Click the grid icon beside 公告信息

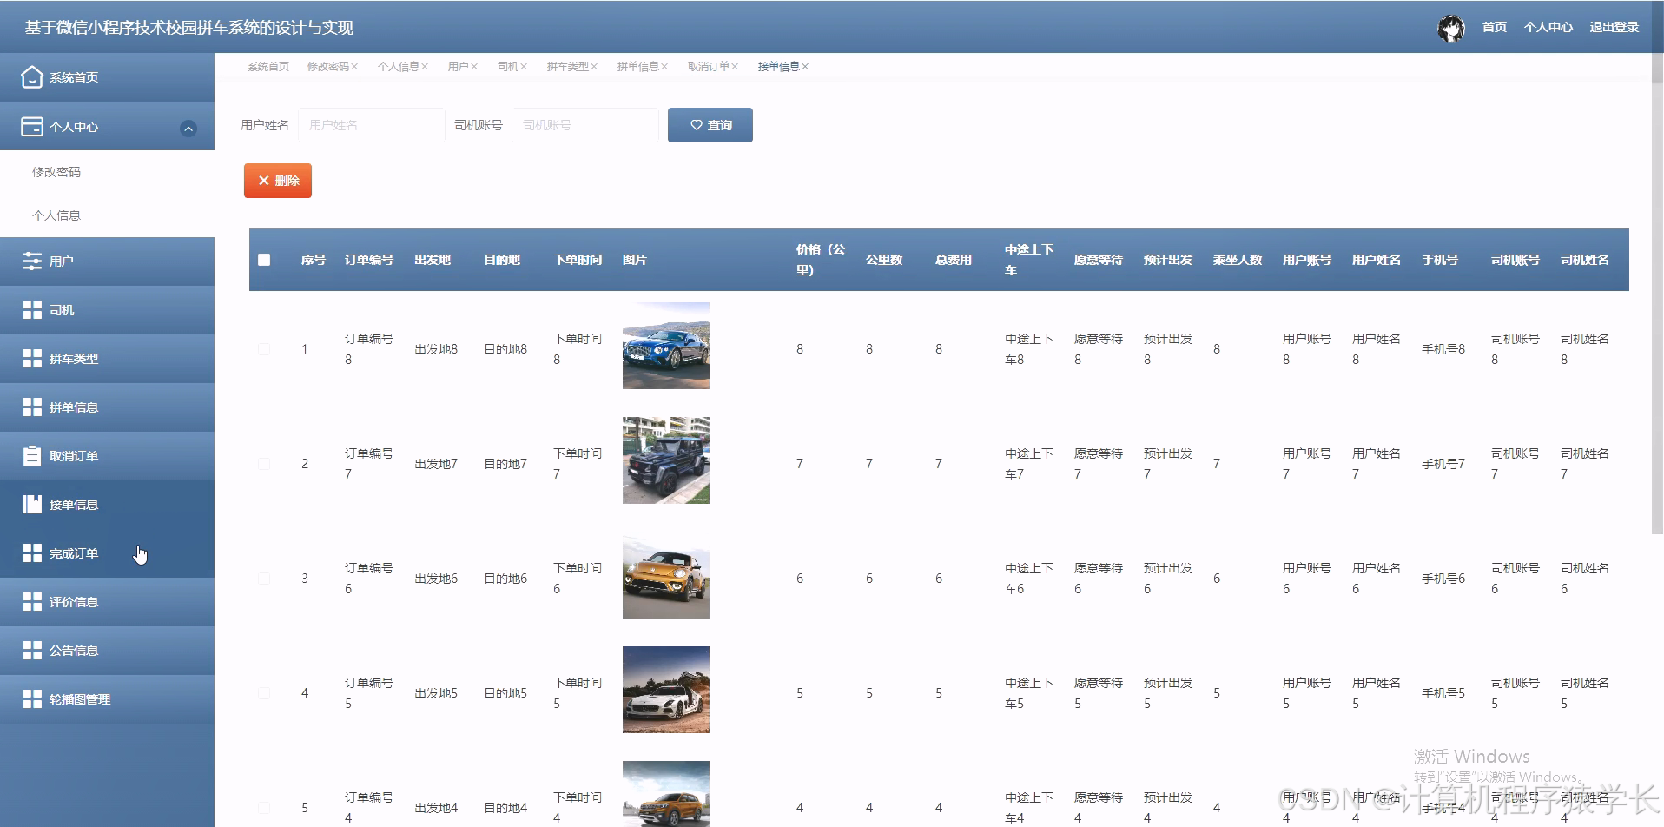pos(32,651)
